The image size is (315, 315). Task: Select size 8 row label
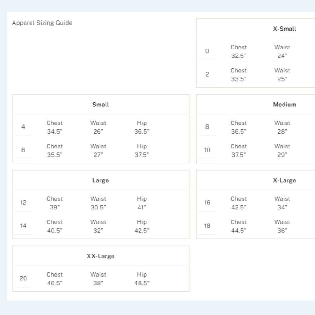(x=207, y=127)
